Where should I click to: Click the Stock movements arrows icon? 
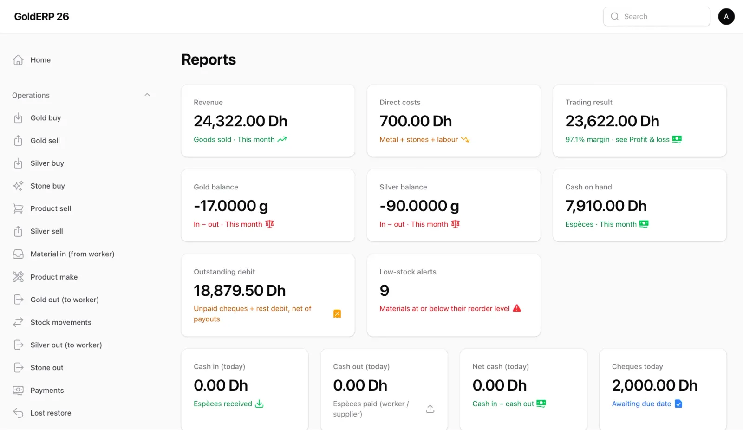(18, 322)
